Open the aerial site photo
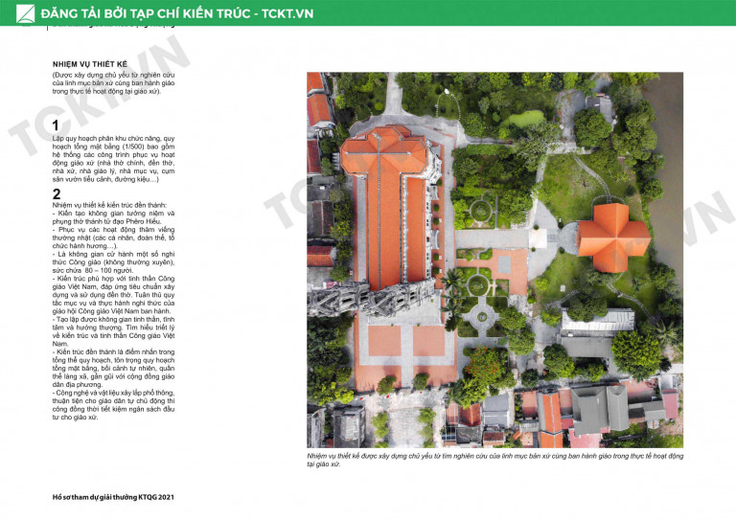Screen dimensions: 736x520 coord(494,260)
